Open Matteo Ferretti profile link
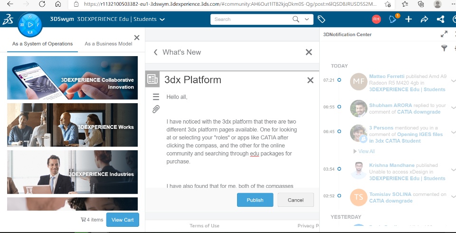The width and height of the screenshot is (456, 233). click(x=387, y=76)
